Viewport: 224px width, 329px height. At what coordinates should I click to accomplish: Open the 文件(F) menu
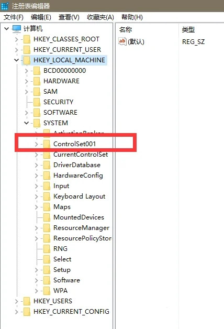point(14,17)
